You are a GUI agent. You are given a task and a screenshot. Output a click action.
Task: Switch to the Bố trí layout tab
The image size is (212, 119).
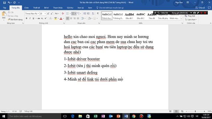(46, 8)
